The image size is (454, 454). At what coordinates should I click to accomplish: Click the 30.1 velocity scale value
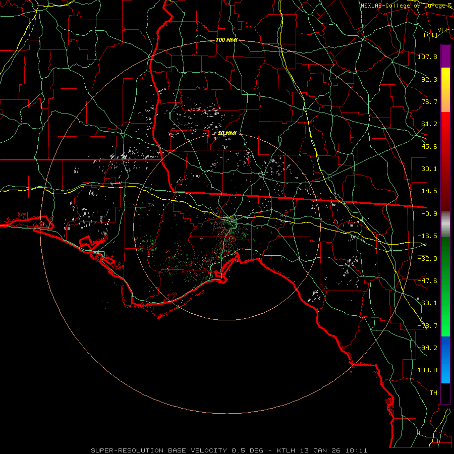(429, 169)
